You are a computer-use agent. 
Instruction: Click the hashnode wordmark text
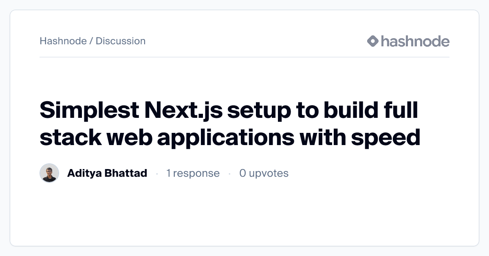coord(415,41)
